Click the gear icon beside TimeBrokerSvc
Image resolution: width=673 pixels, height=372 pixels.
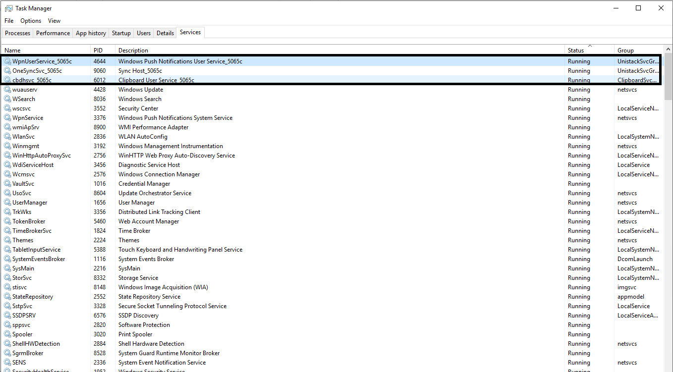point(7,231)
